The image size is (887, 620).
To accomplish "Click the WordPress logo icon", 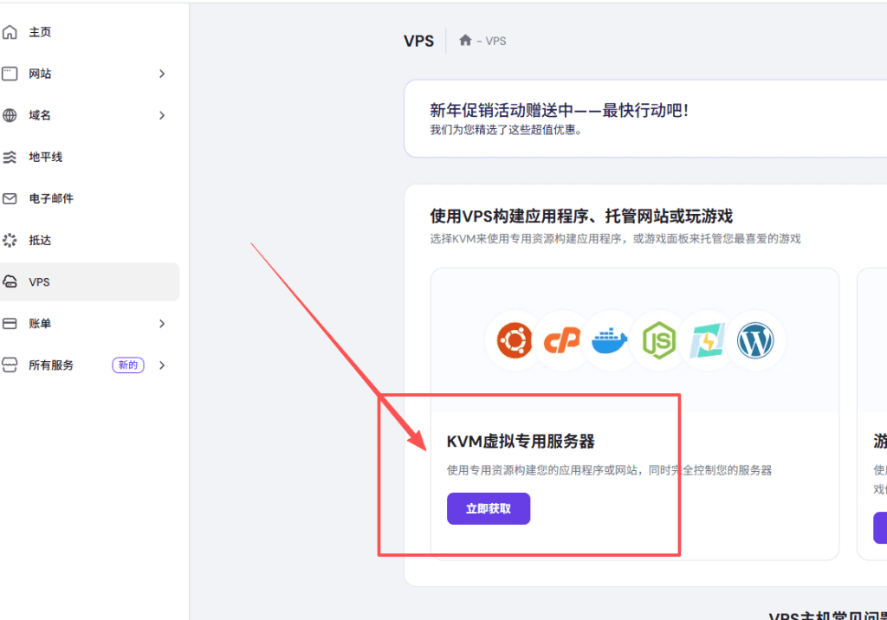I will tap(754, 342).
